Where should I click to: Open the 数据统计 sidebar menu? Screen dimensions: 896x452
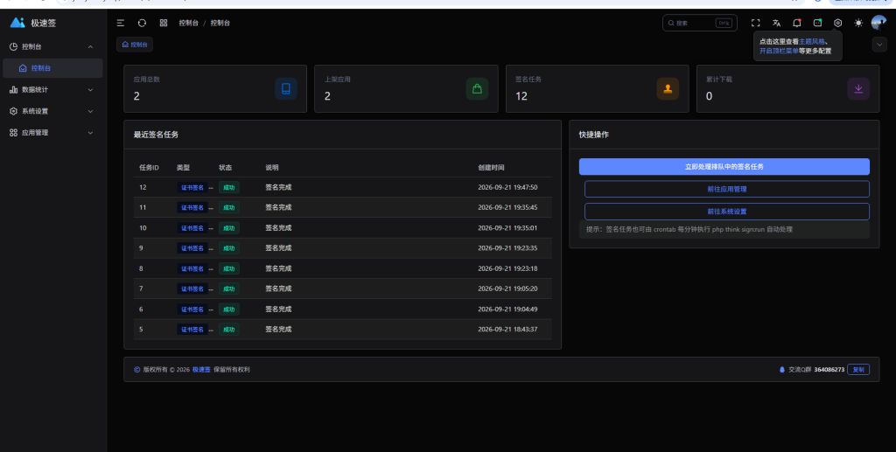[52, 89]
